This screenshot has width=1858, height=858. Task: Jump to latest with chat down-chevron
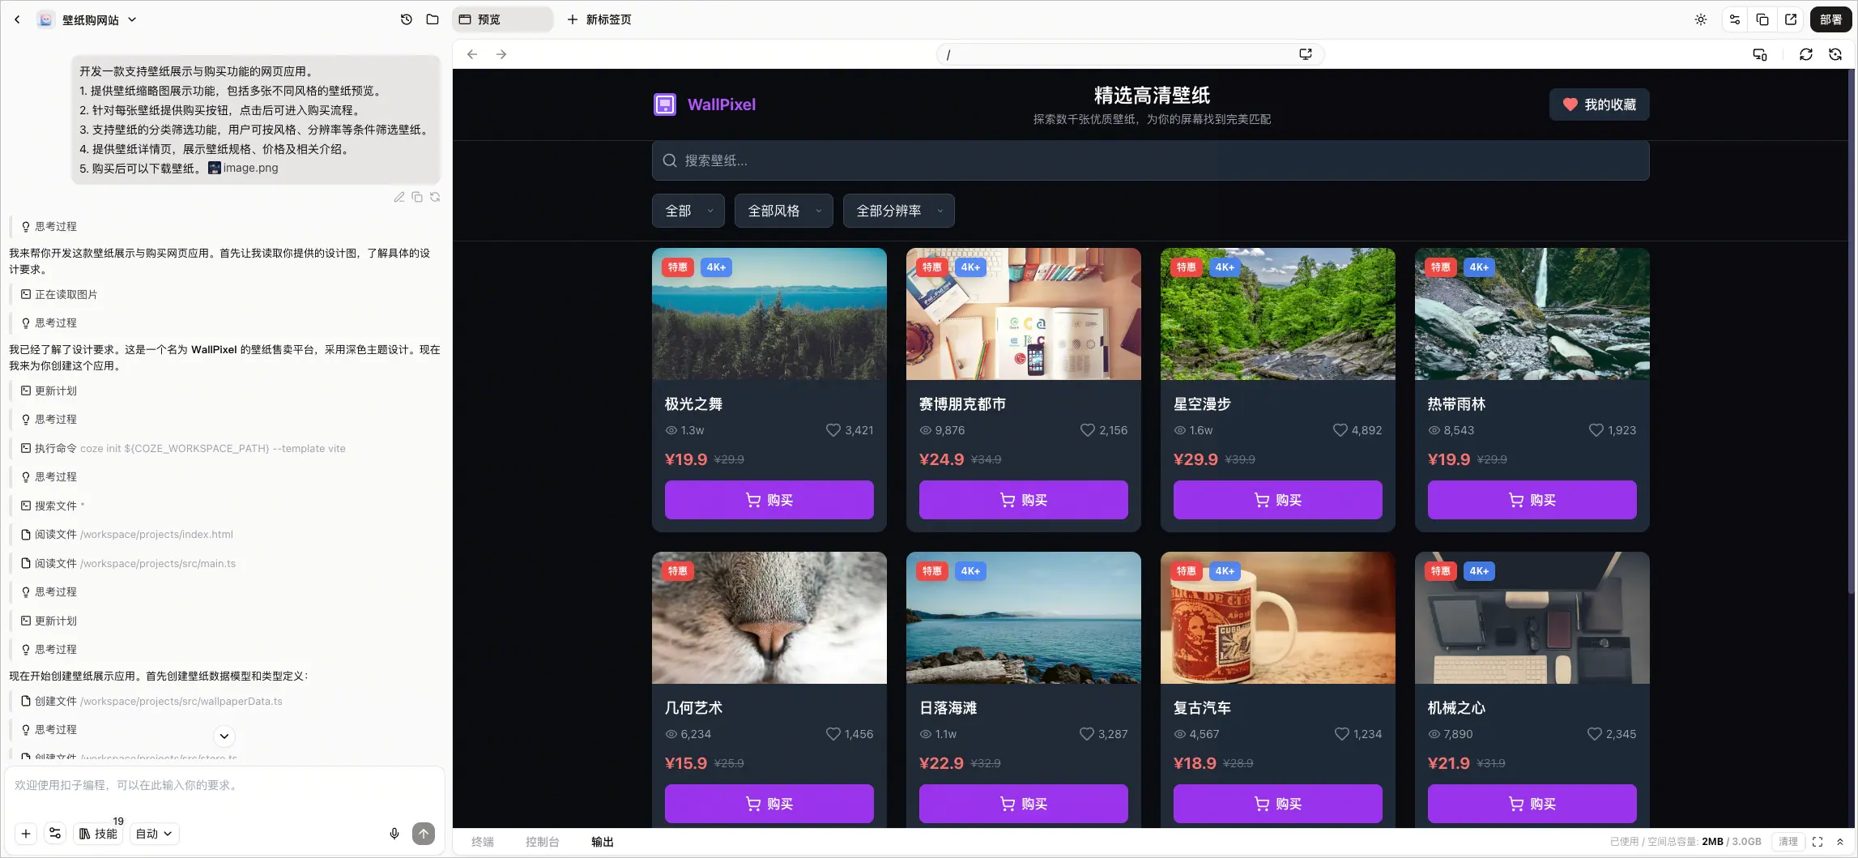(x=224, y=736)
